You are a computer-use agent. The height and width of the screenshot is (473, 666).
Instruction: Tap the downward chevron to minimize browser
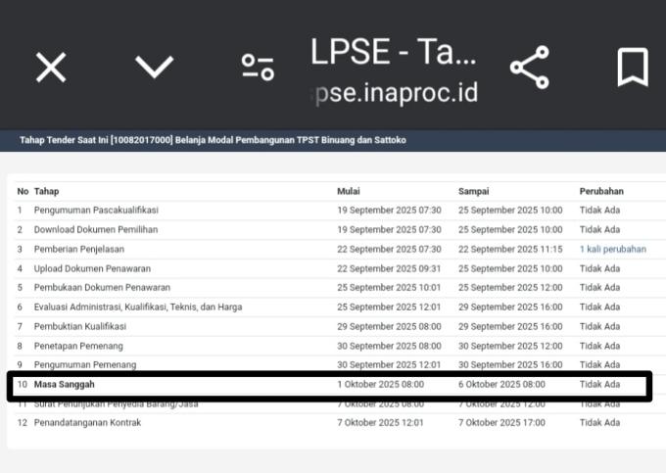[154, 67]
